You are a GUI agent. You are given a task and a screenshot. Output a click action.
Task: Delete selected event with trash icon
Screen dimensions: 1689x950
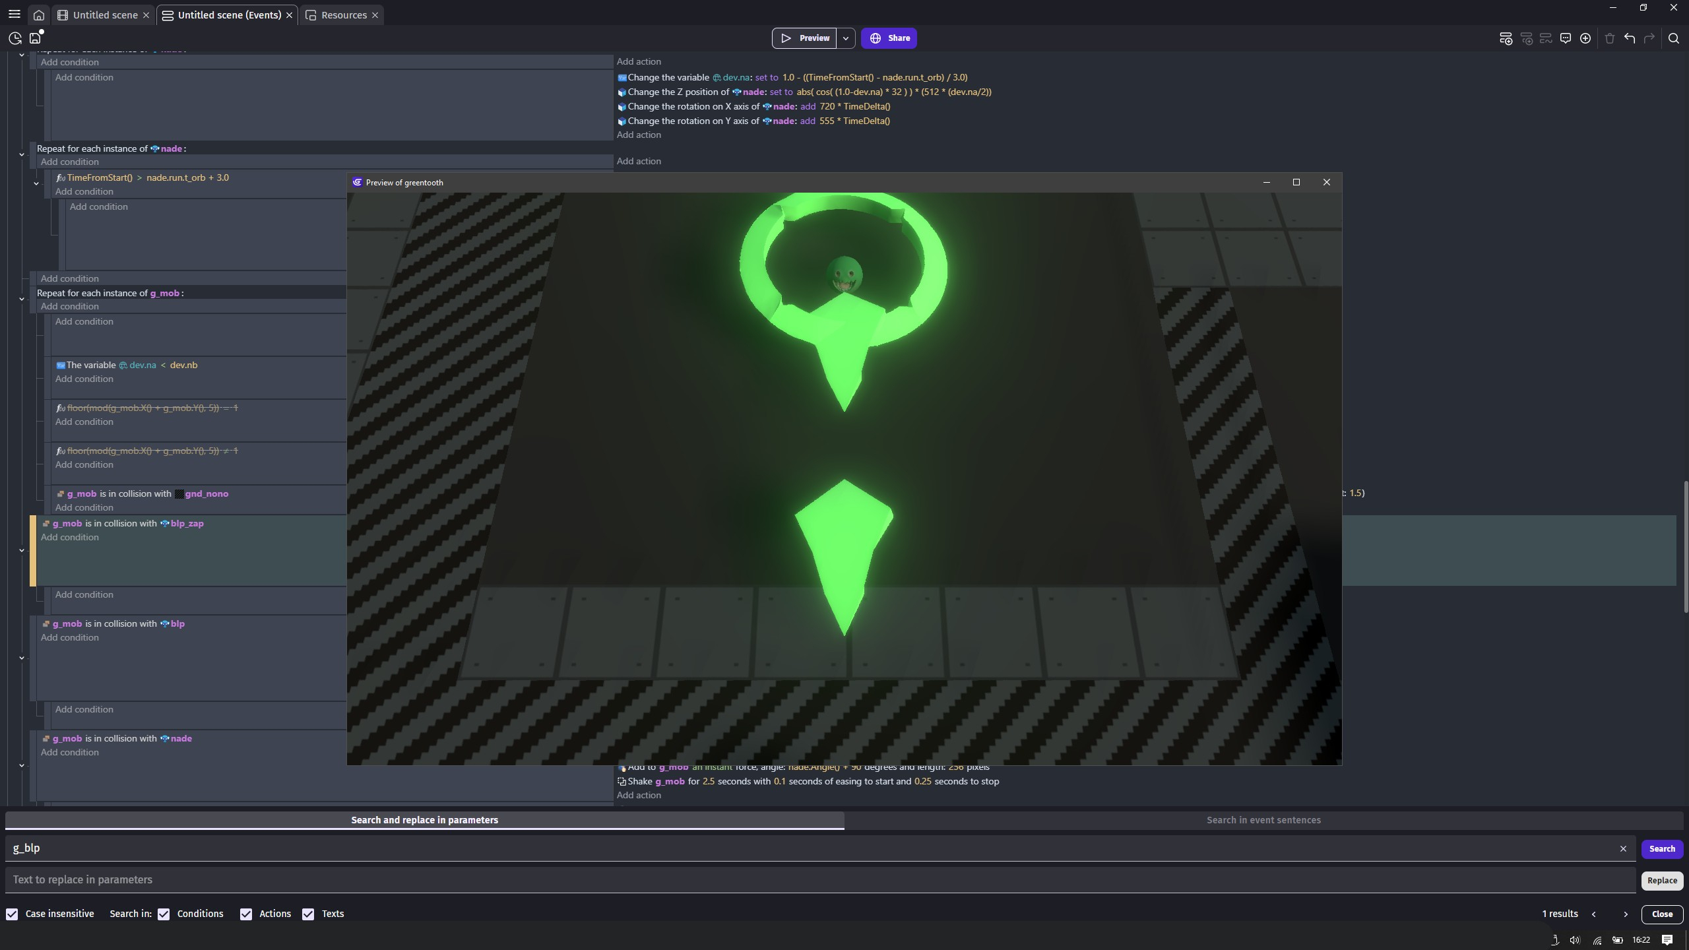1610,38
